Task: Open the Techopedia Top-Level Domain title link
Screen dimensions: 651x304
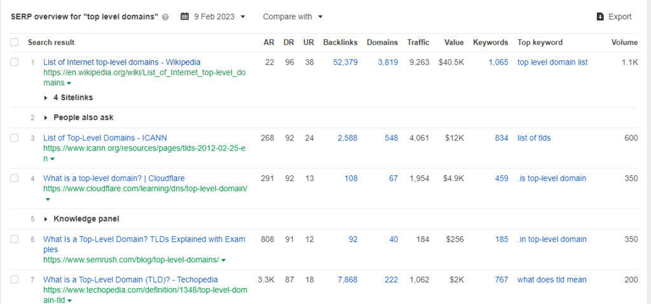Action: click(130, 280)
